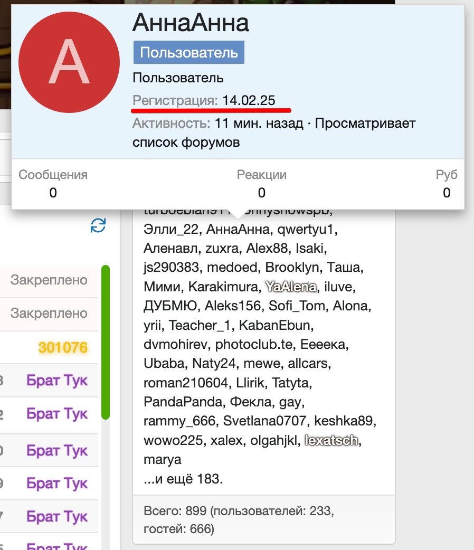Click user marya in the online list

pyautogui.click(x=162, y=459)
